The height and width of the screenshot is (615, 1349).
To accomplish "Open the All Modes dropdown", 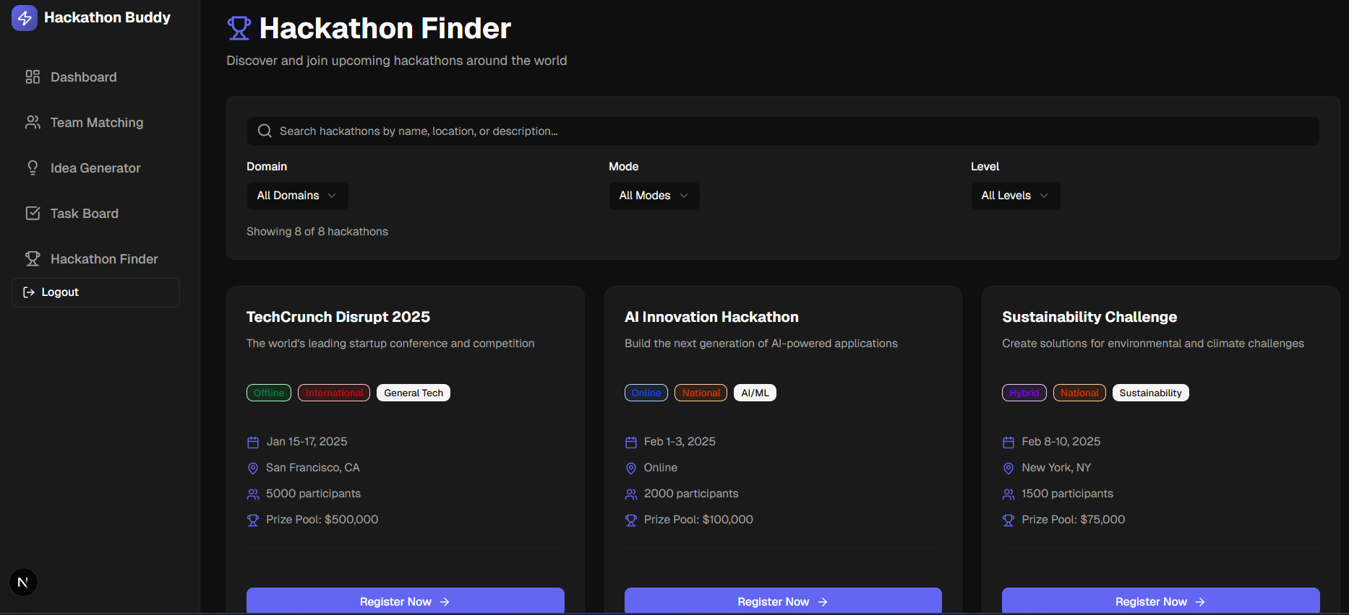I will click(654, 196).
